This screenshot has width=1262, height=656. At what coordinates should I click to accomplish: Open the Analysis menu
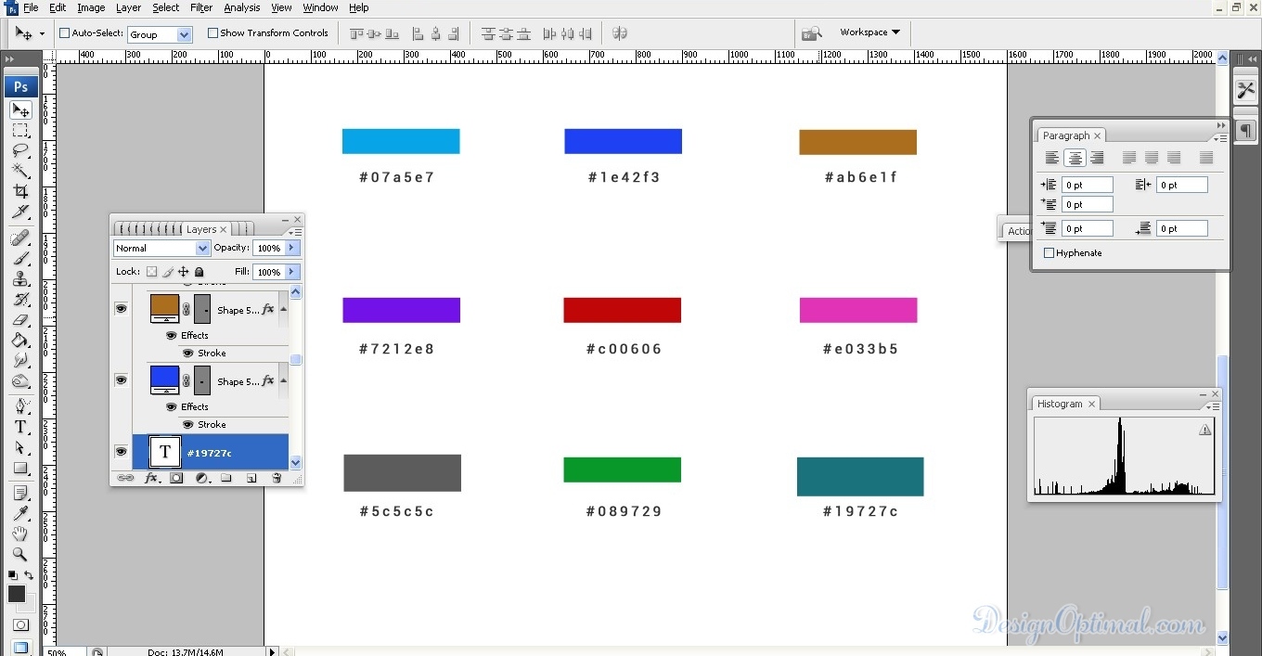click(242, 7)
